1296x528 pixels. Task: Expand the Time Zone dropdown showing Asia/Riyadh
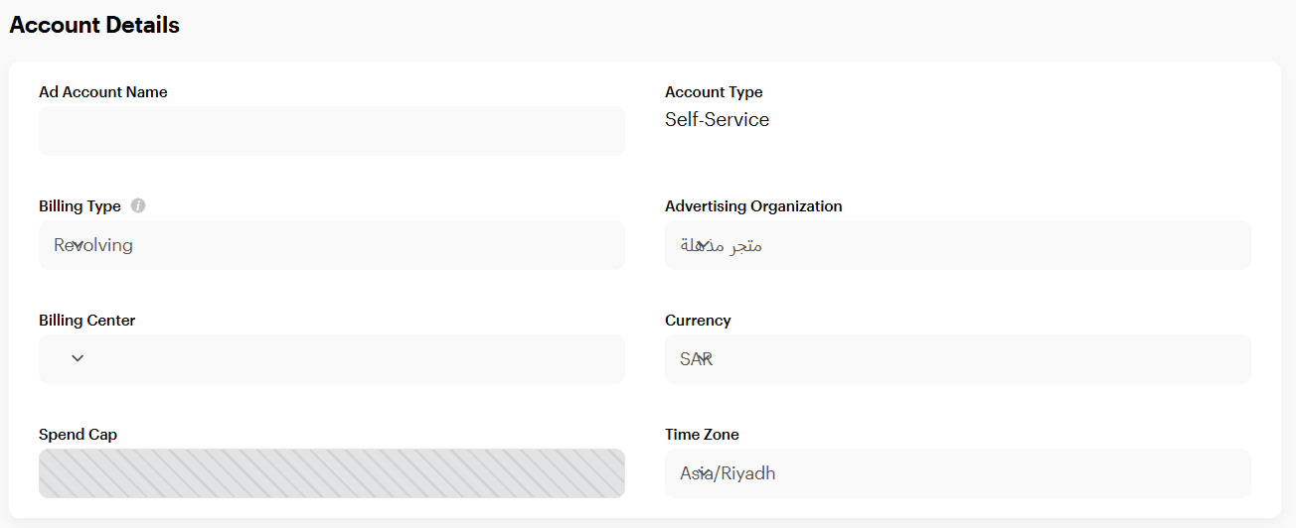tap(957, 473)
